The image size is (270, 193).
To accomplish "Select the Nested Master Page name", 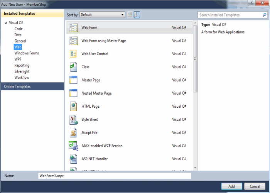I will click(x=96, y=93).
